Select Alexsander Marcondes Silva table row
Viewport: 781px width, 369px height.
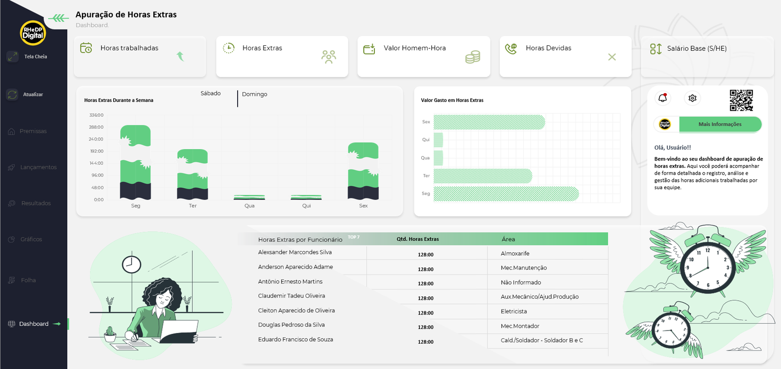click(295, 252)
